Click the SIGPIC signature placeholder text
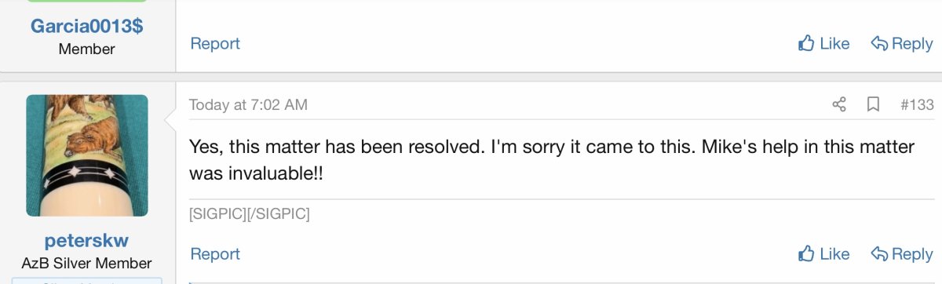 point(250,213)
